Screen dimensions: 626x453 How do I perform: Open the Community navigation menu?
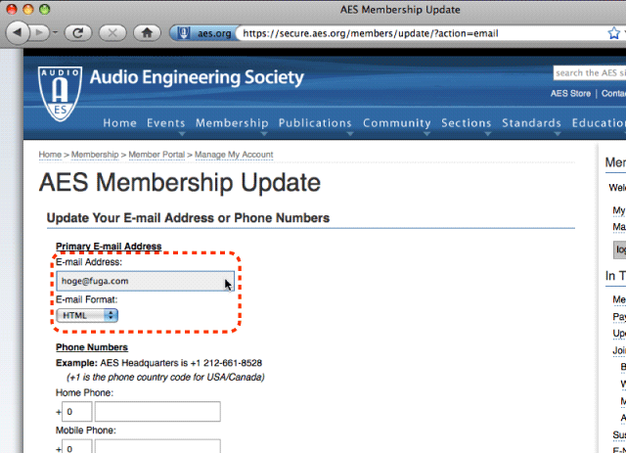click(x=397, y=123)
